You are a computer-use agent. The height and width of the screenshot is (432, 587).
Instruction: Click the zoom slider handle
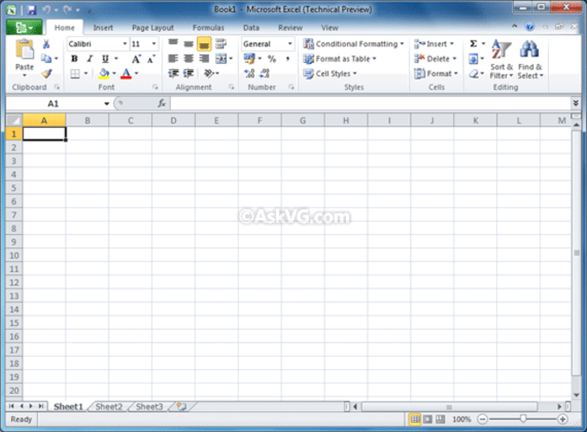[523, 419]
